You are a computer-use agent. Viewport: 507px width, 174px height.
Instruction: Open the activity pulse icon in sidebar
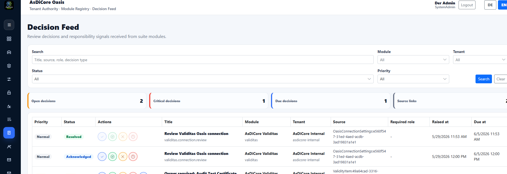point(9,106)
